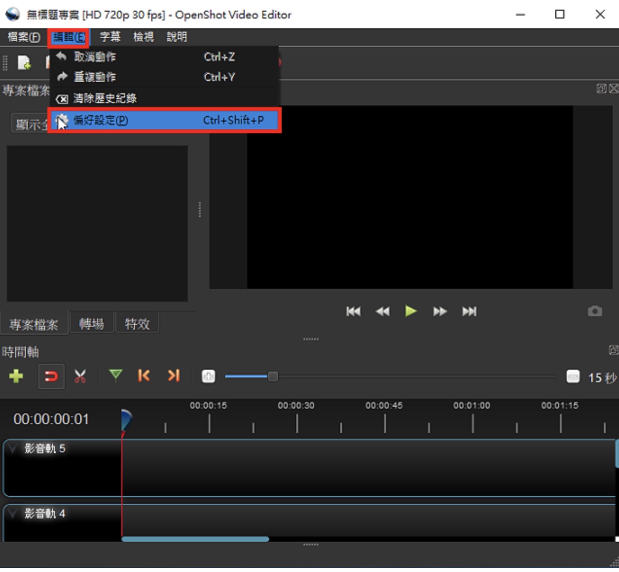Select 清除歷史紀錄 menu entry
The width and height of the screenshot is (619, 572).
164,99
